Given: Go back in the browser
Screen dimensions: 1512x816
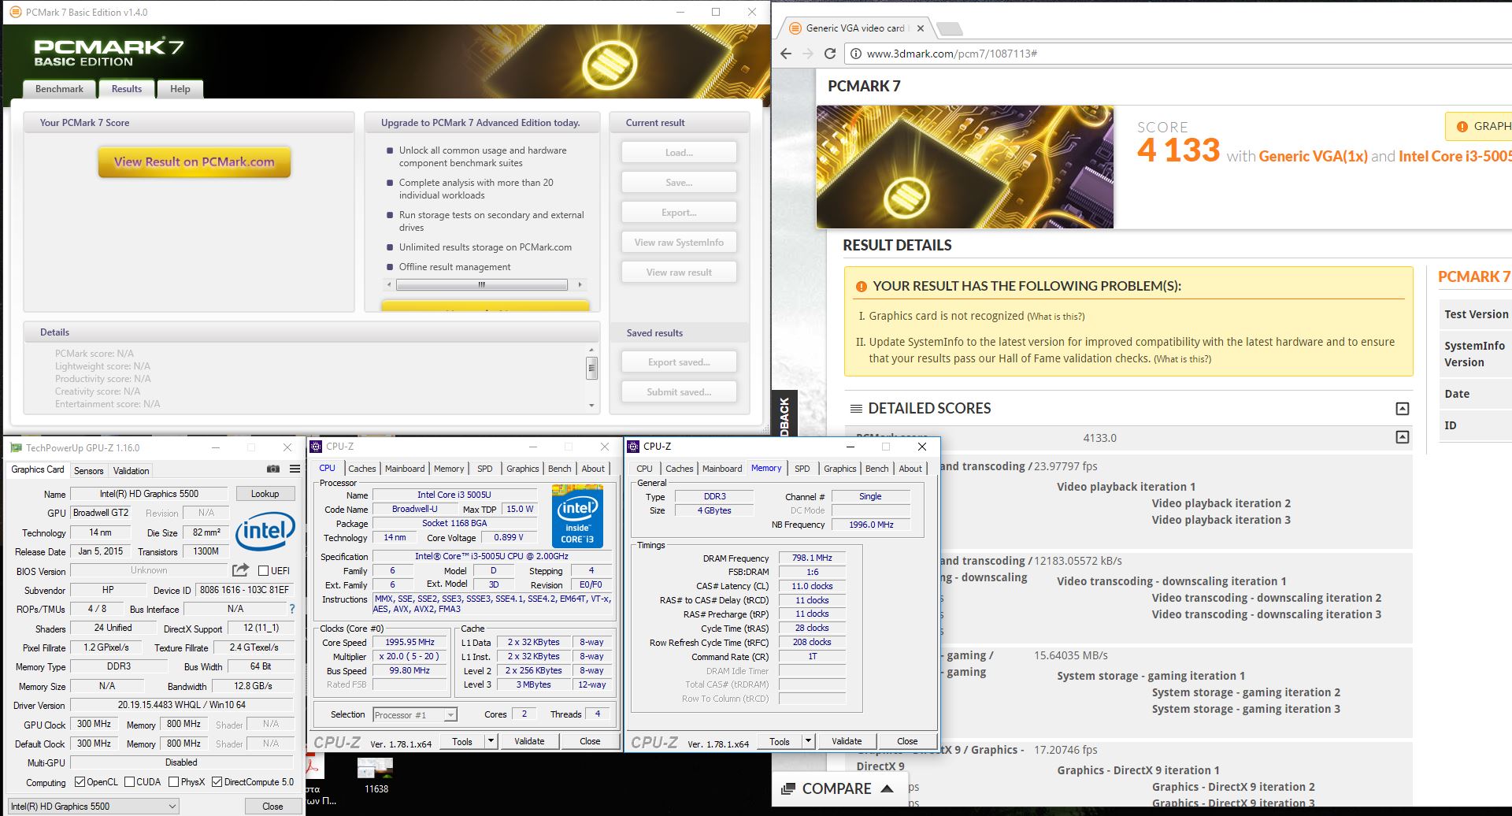Looking at the screenshot, I should (x=785, y=54).
